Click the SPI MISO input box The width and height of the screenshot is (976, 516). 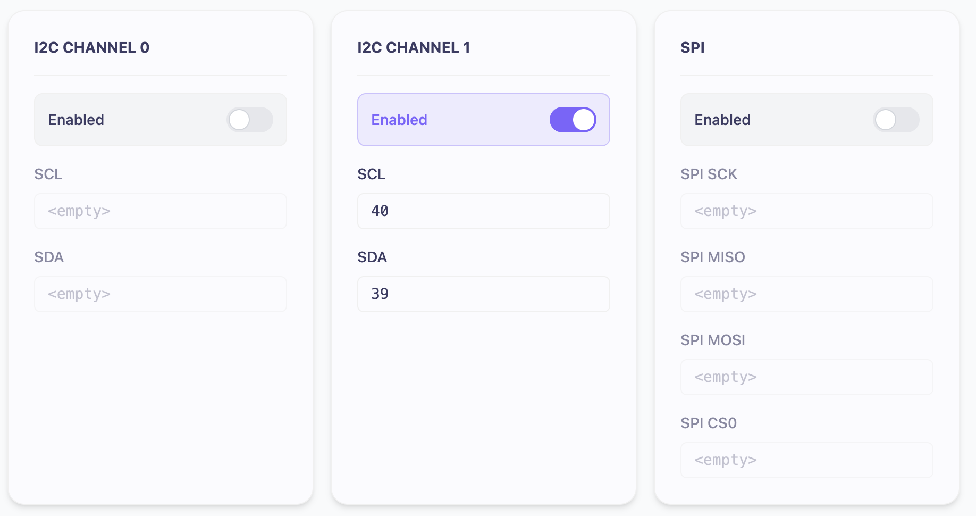pyautogui.click(x=807, y=294)
